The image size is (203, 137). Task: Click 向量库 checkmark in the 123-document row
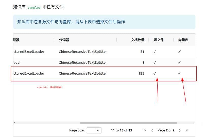179,73
